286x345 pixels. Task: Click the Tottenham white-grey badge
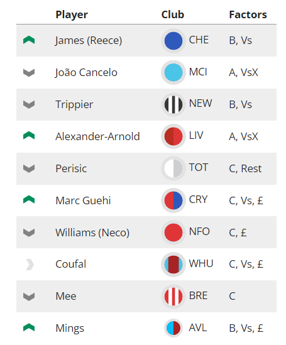pos(173,168)
